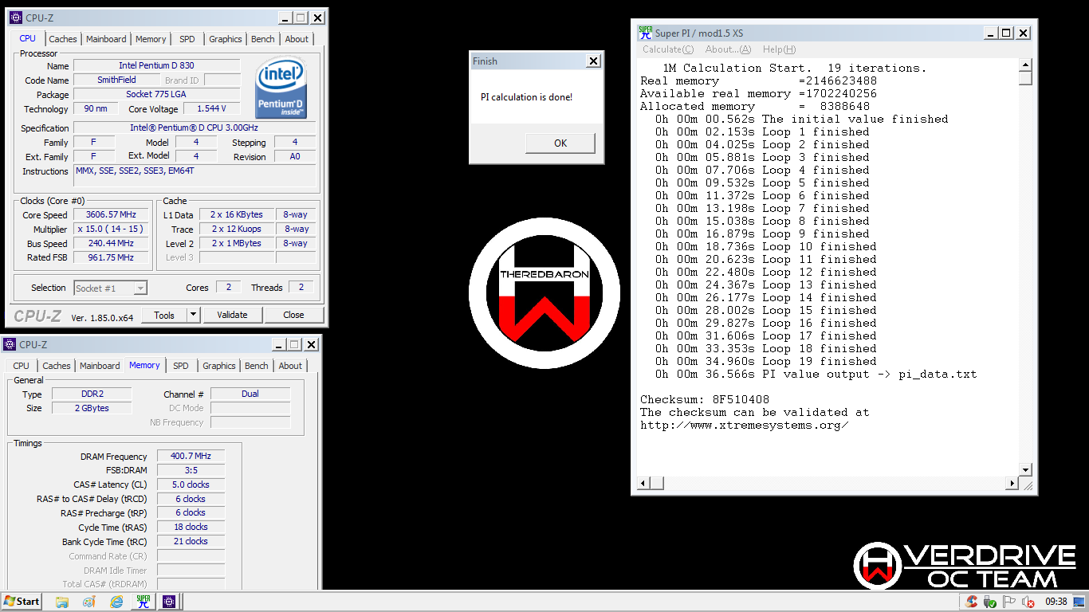Image resolution: width=1089 pixels, height=612 pixels.
Task: Click Safely Remove Hardware tray icon
Action: coord(991,602)
